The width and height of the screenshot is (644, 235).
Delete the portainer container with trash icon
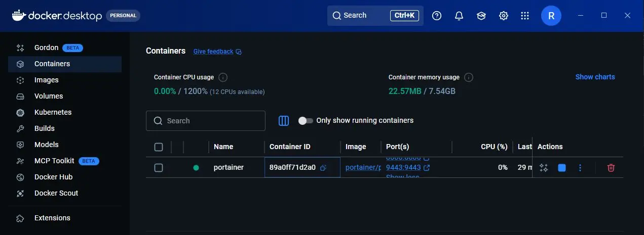tap(611, 168)
